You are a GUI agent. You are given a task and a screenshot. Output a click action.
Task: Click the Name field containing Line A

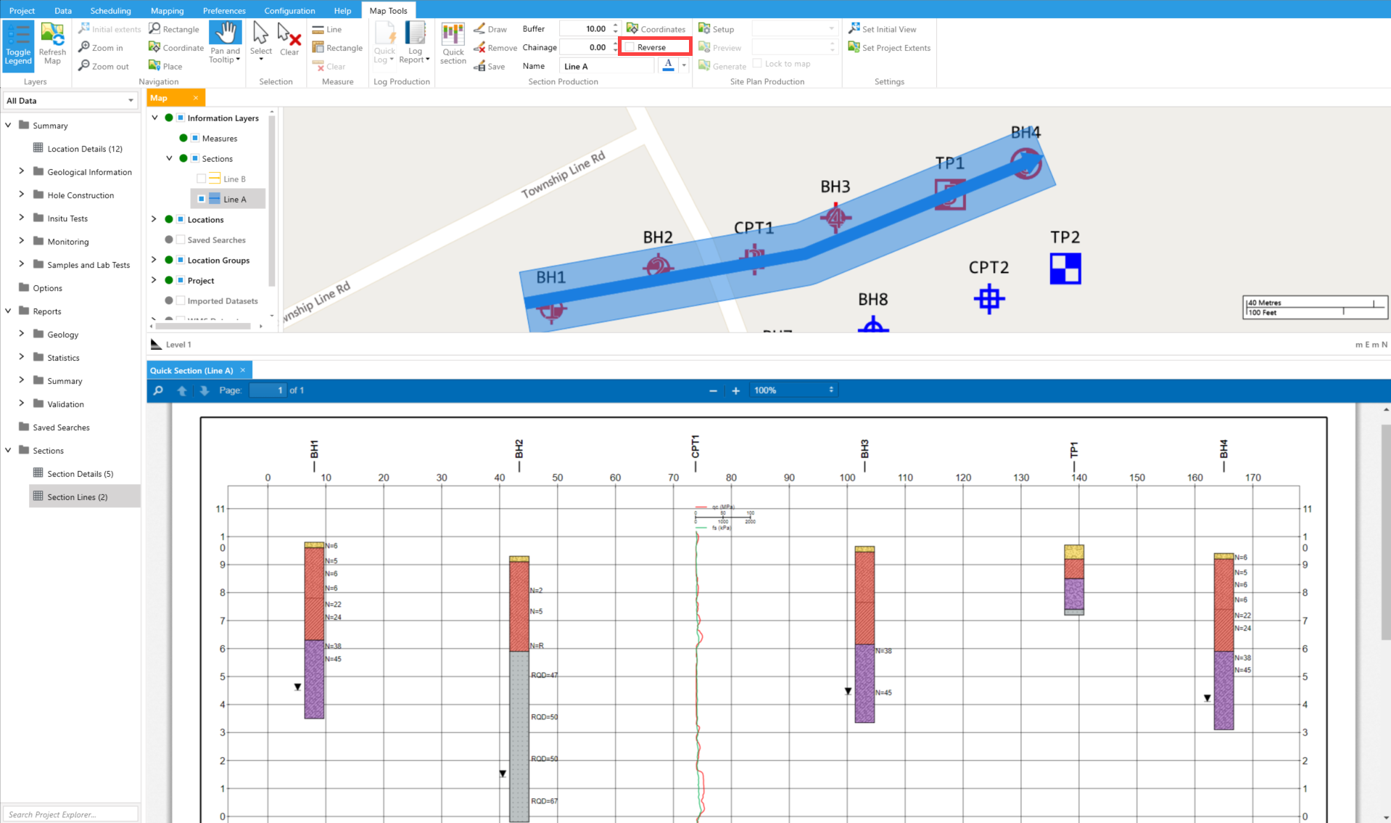pyautogui.click(x=607, y=66)
